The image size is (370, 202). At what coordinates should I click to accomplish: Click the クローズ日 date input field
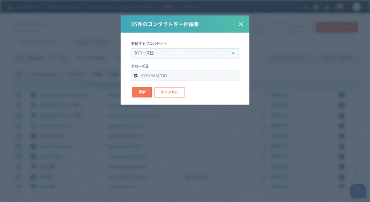(185, 76)
